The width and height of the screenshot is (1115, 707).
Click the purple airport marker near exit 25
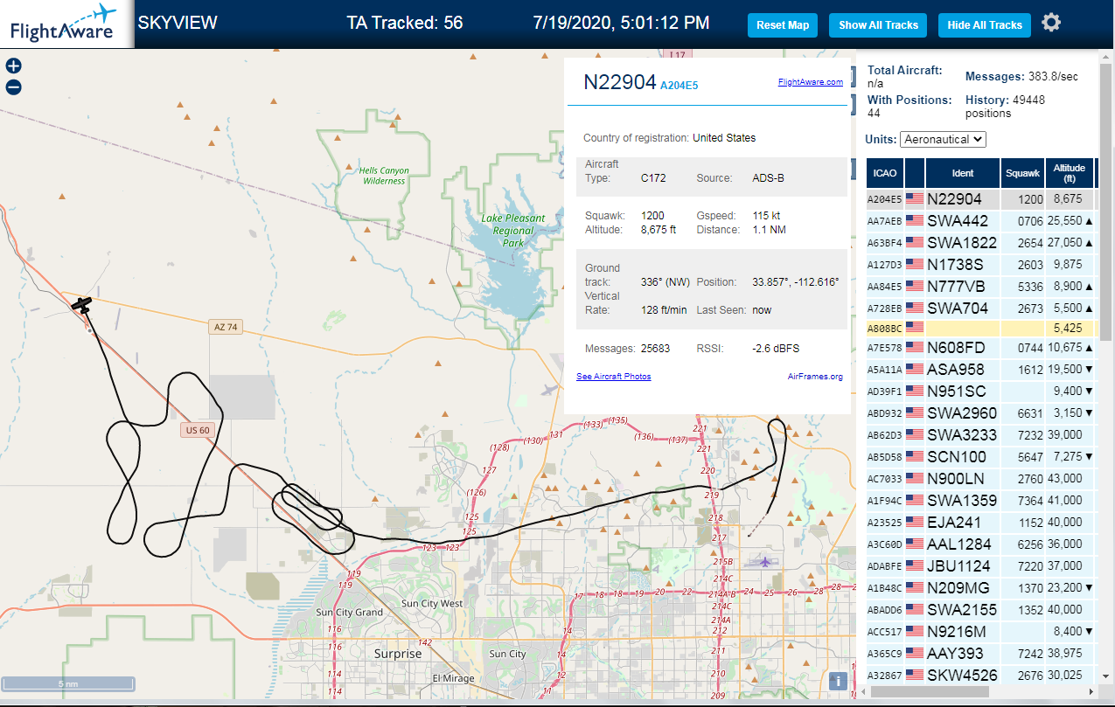767,561
